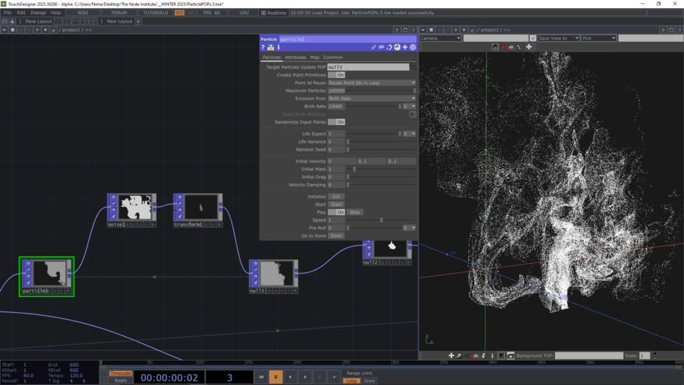
Task: Click the Stop button next to Play
Action: [355, 212]
